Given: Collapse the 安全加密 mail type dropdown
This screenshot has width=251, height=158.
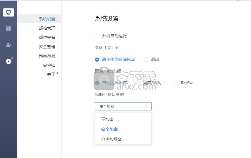Looking at the screenshot, I should (x=123, y=106).
